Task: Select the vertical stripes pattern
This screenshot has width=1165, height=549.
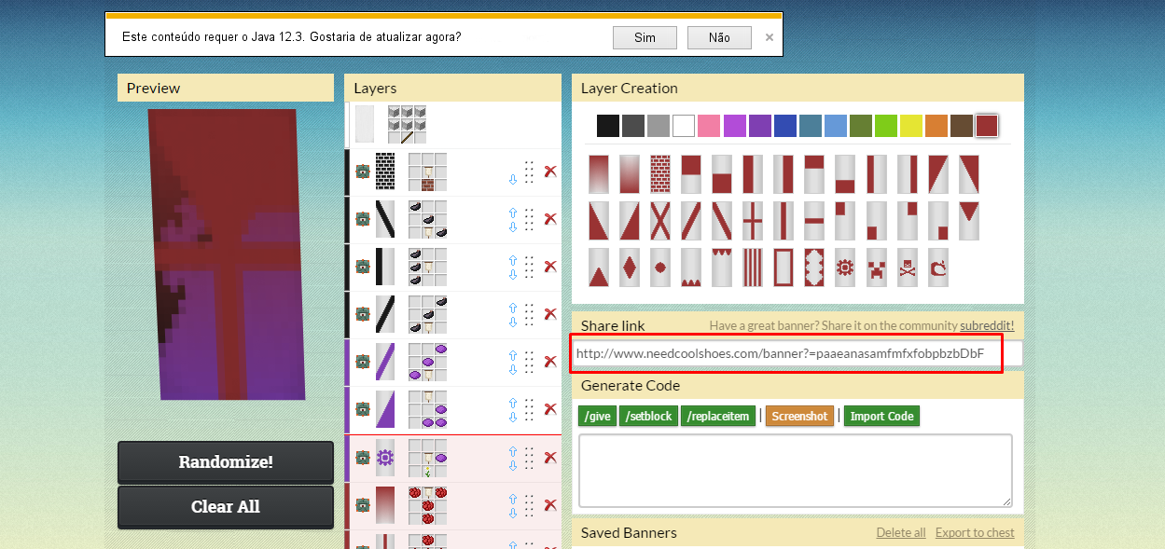Action: click(x=753, y=268)
